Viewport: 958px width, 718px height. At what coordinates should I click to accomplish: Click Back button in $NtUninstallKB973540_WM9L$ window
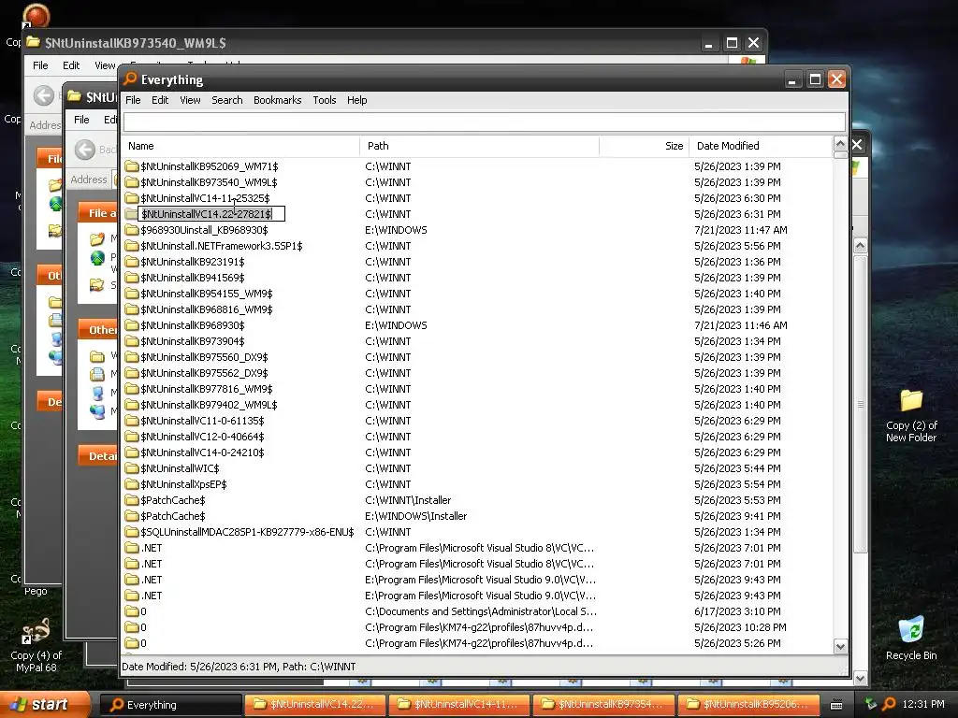43,95
